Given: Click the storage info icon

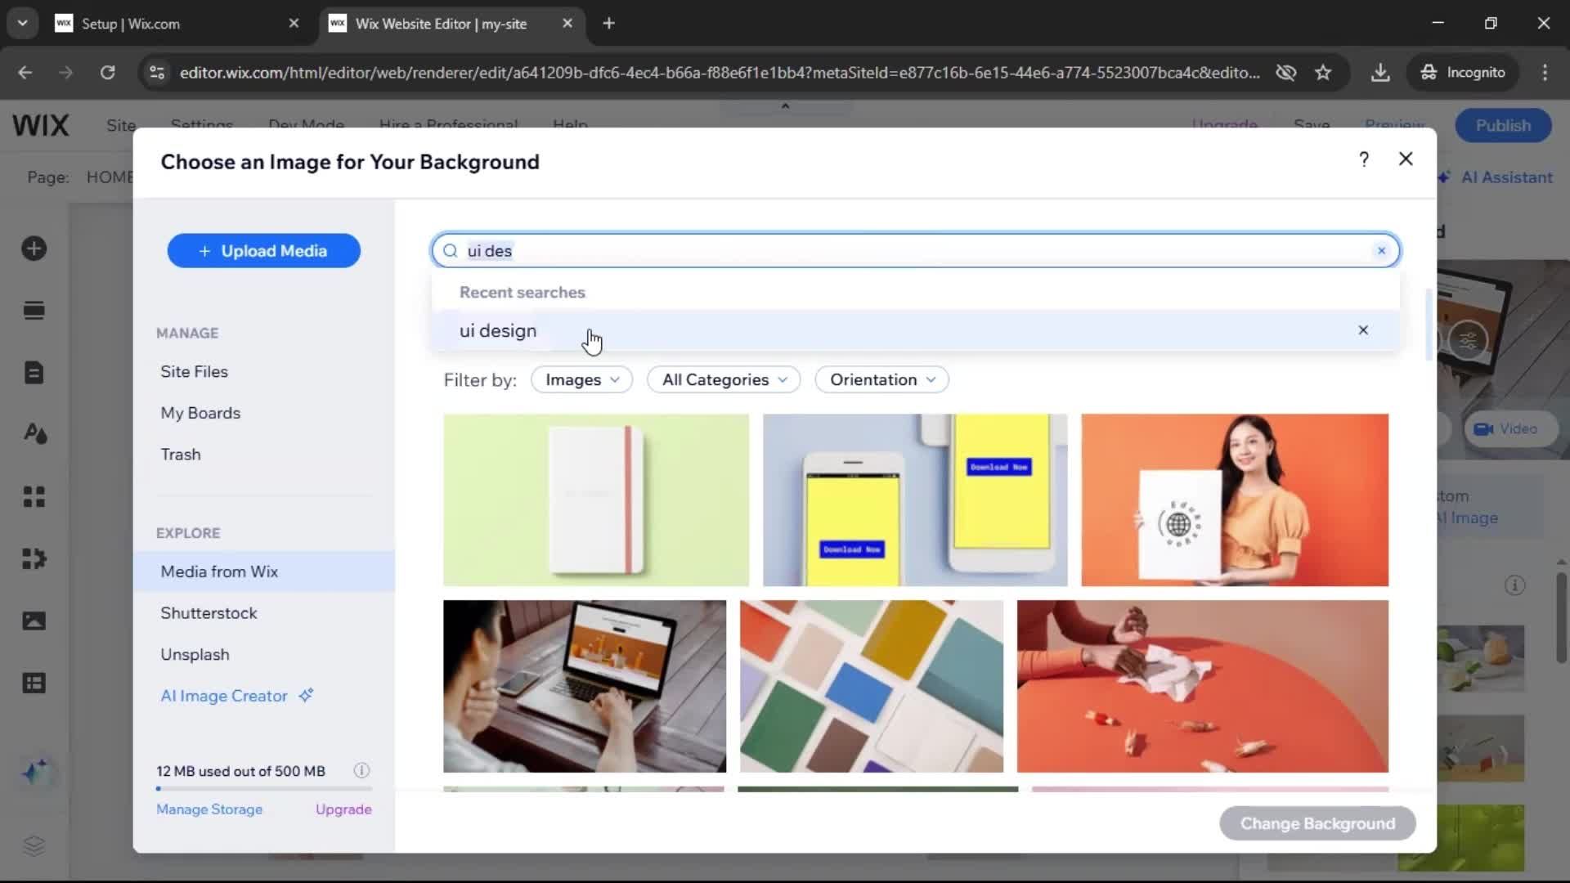Looking at the screenshot, I should (x=361, y=770).
